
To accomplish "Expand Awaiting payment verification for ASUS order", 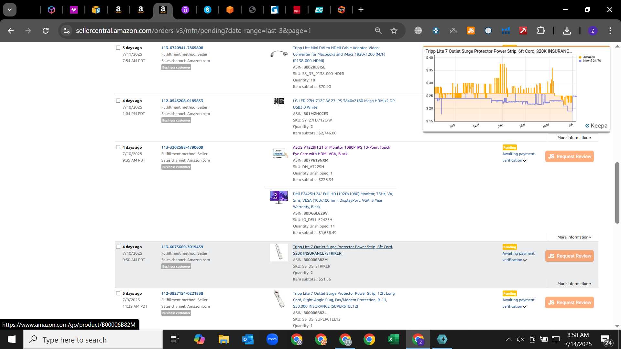I will coord(518,157).
